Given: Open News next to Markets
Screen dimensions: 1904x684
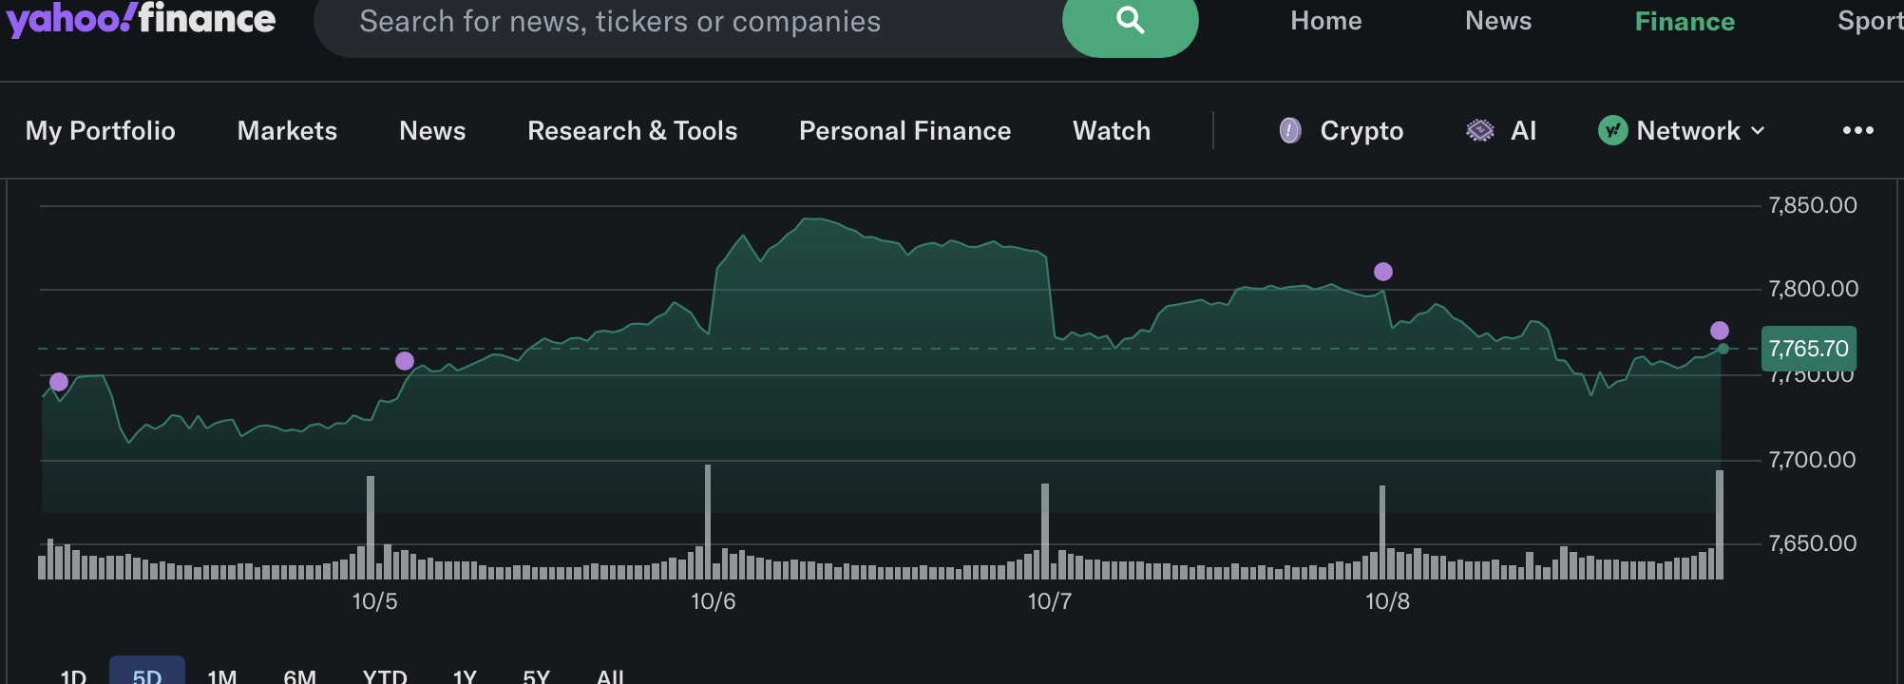Looking at the screenshot, I should coord(432,131).
